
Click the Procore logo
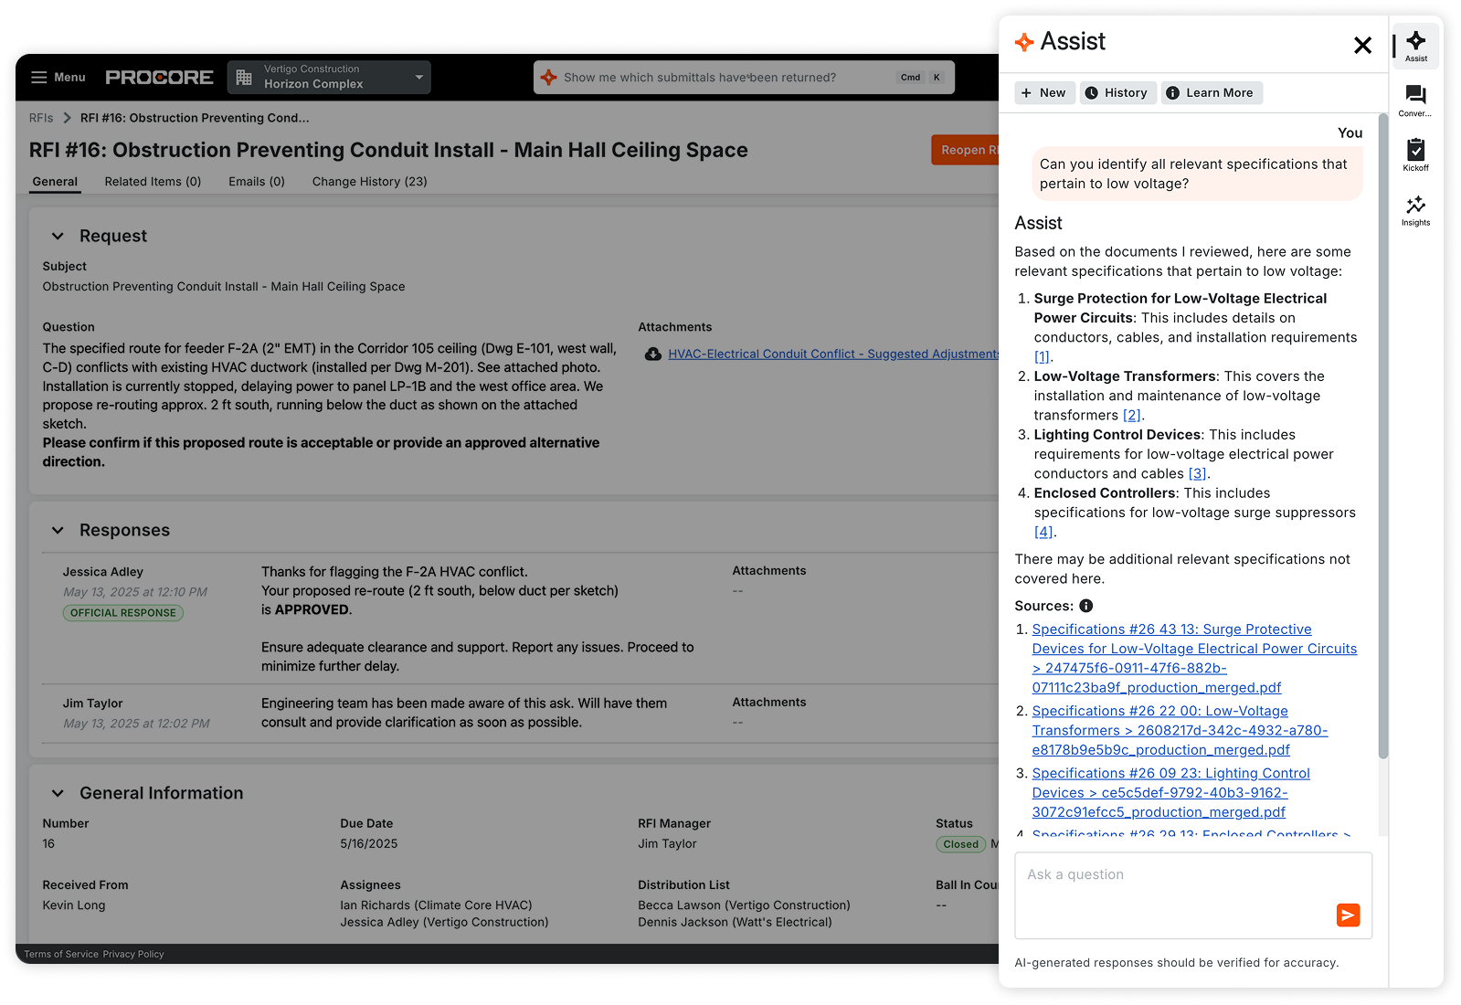coord(159,78)
